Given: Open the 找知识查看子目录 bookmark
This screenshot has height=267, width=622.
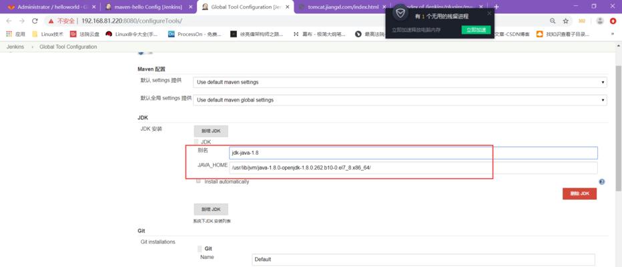Looking at the screenshot, I should pyautogui.click(x=563, y=34).
